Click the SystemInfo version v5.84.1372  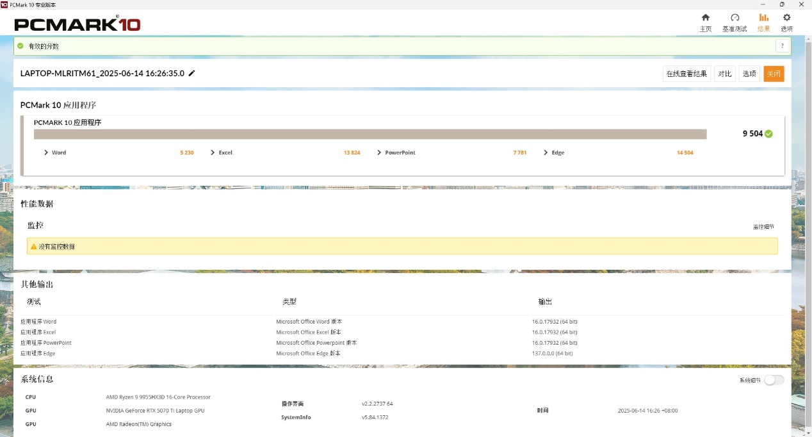(375, 418)
